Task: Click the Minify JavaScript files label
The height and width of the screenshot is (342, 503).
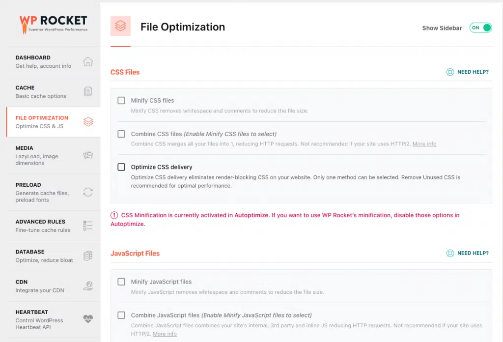Action: pos(161,282)
